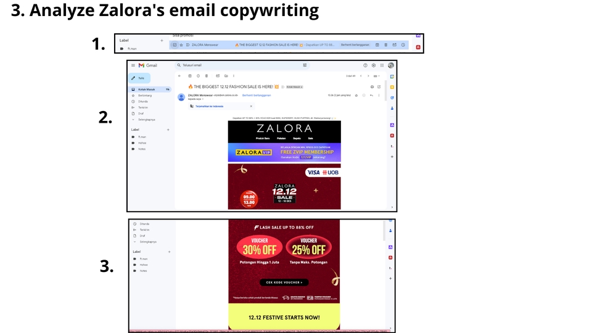This screenshot has width=592, height=333.
Task: Click the Tulis compose button
Action: tap(139, 78)
